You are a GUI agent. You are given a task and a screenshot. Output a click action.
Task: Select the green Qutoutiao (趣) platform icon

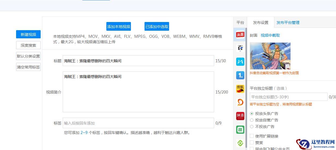(240, 130)
